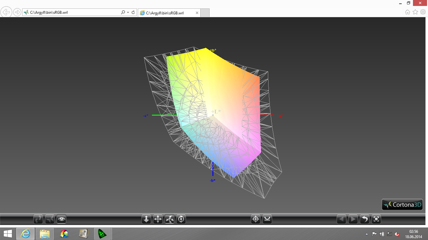This screenshot has width=428, height=240.
Task: Select the Fly navigation mode
Action: (50, 219)
